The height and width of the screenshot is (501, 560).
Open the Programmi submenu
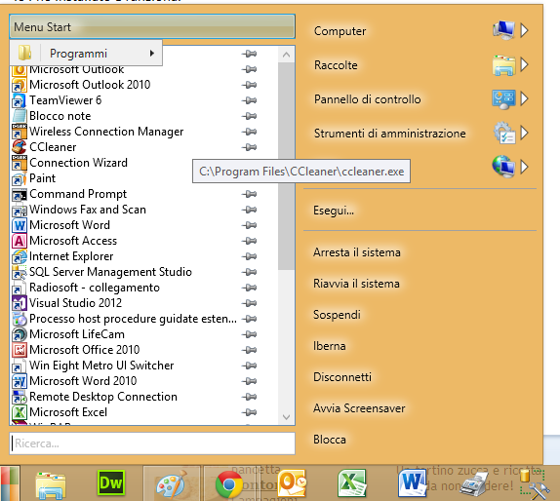click(86, 54)
